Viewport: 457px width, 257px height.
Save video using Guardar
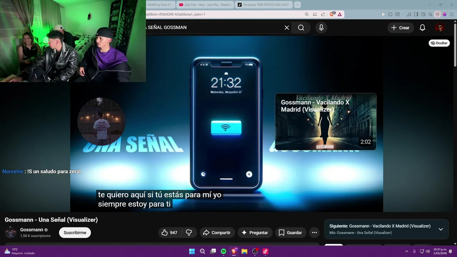coord(290,232)
